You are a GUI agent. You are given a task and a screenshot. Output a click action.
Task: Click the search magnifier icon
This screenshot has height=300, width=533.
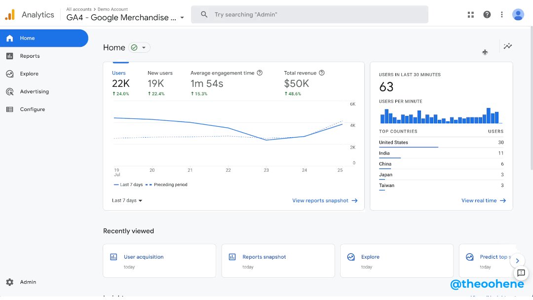pos(204,15)
